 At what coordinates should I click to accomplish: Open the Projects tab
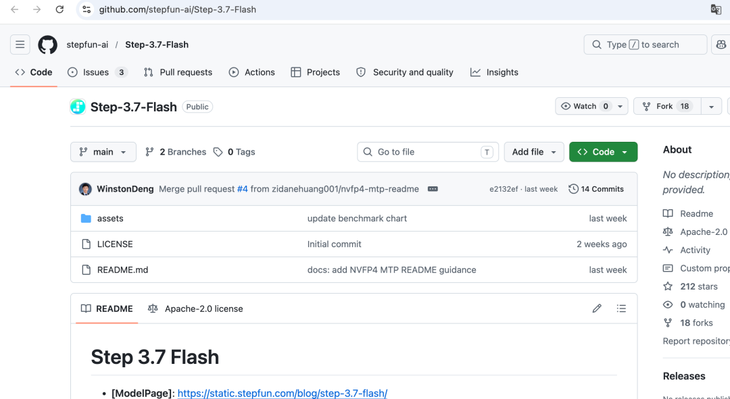pos(316,72)
